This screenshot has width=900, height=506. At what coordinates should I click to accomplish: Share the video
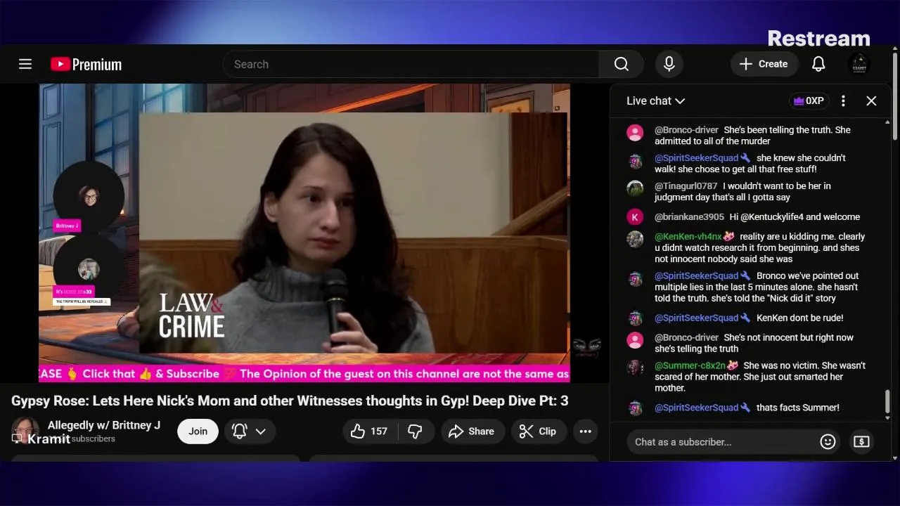point(471,432)
